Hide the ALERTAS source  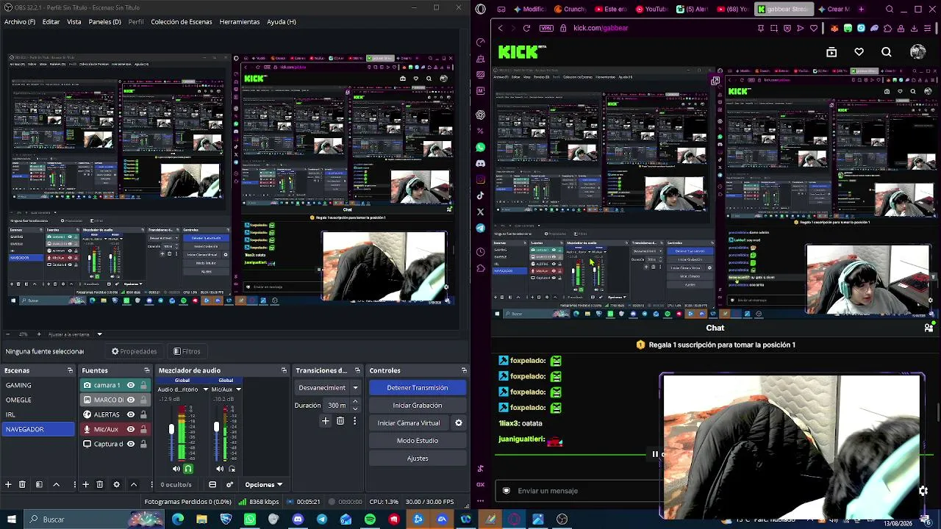pos(131,414)
